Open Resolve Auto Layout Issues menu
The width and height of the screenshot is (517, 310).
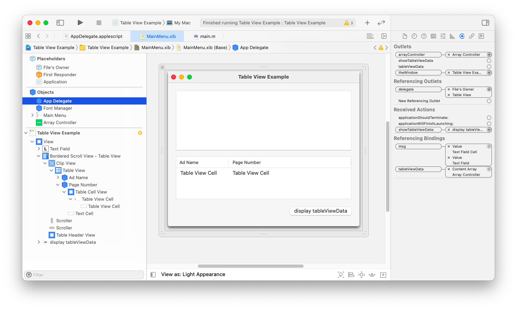(372, 274)
